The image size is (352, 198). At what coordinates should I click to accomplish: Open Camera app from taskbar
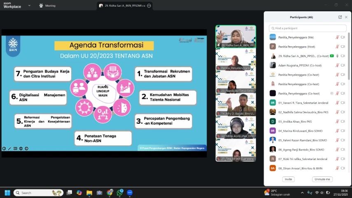tap(100, 193)
